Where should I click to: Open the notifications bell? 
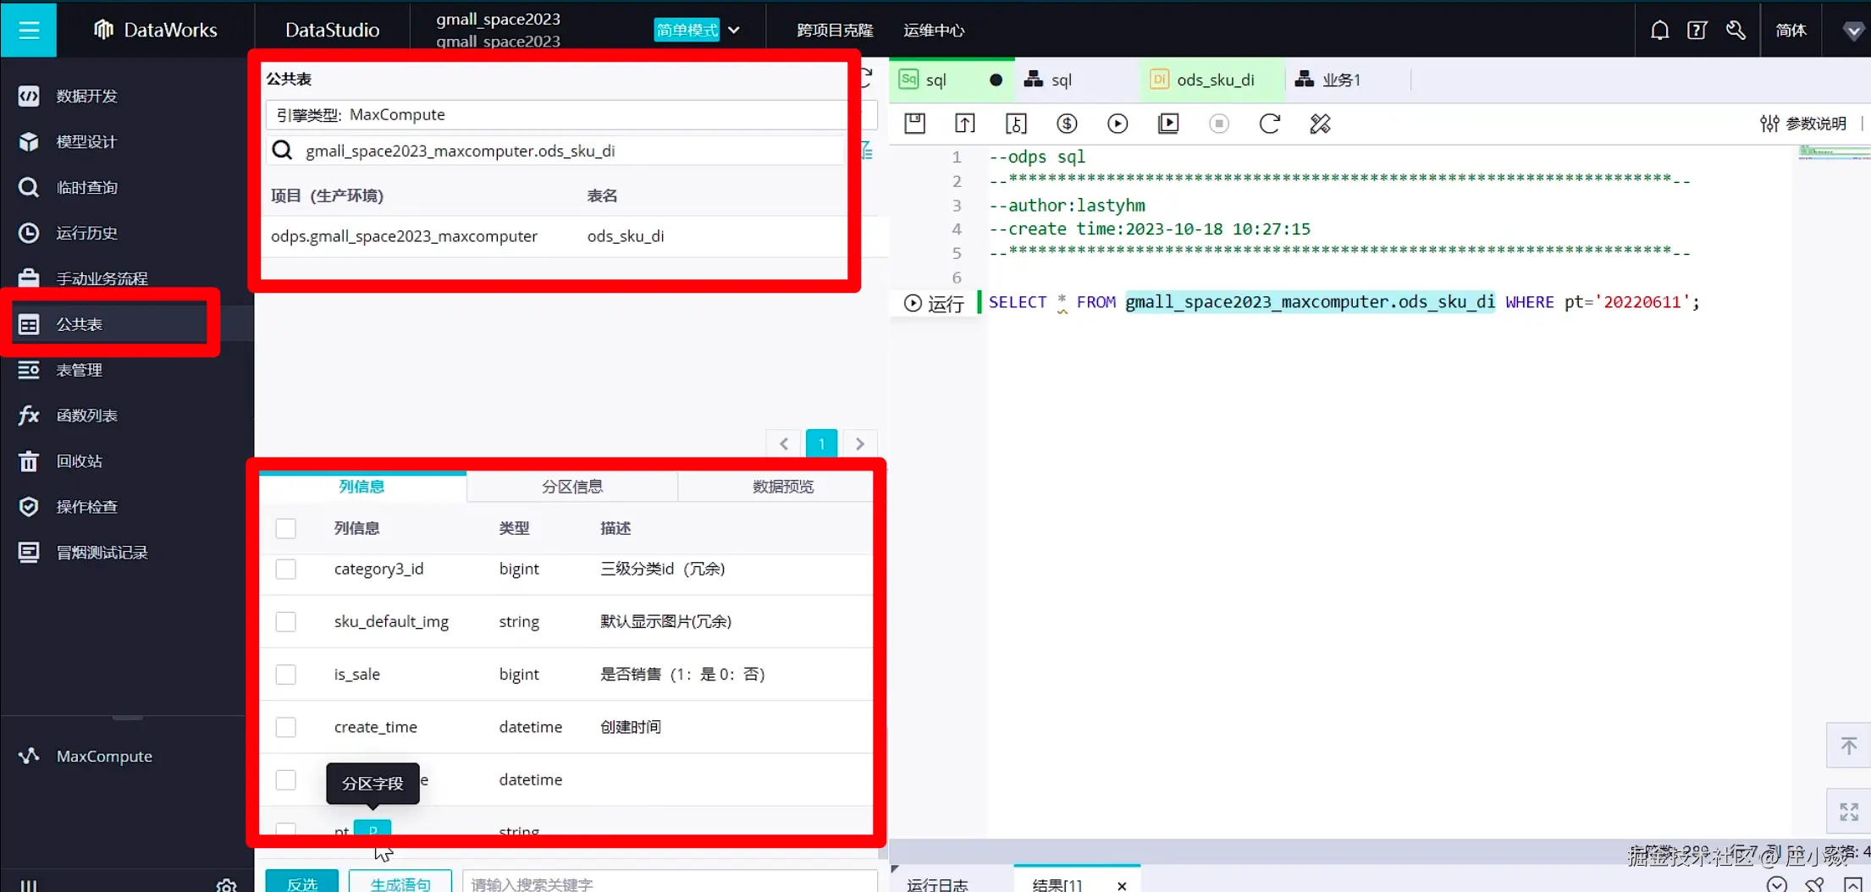tap(1659, 30)
